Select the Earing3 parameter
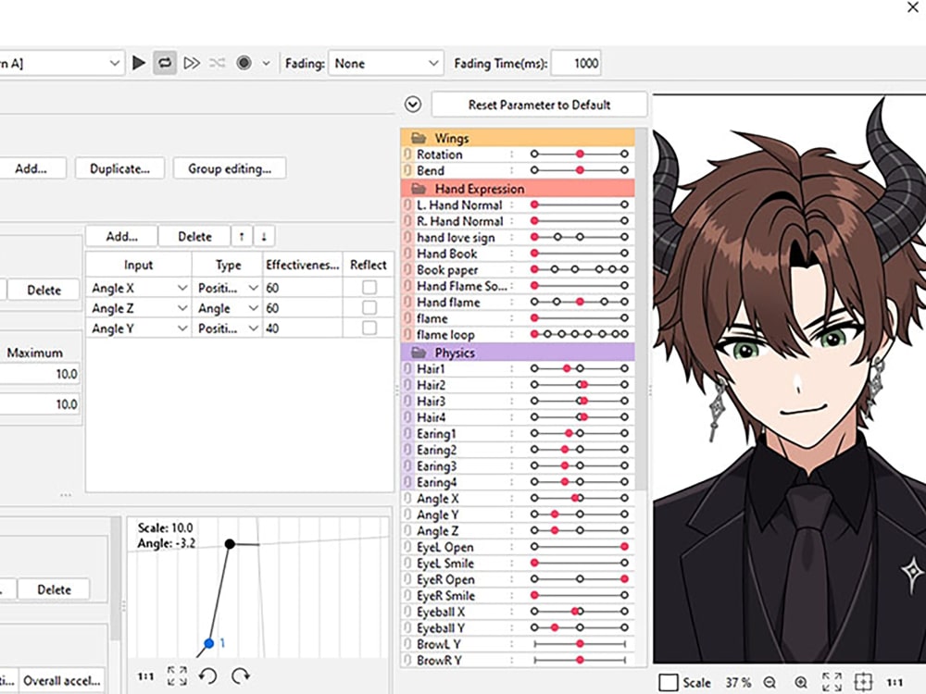Image resolution: width=926 pixels, height=694 pixels. [x=436, y=466]
